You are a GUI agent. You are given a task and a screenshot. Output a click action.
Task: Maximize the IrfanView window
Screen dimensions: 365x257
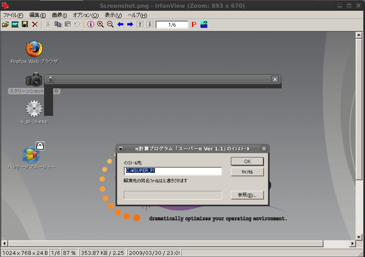349,6
